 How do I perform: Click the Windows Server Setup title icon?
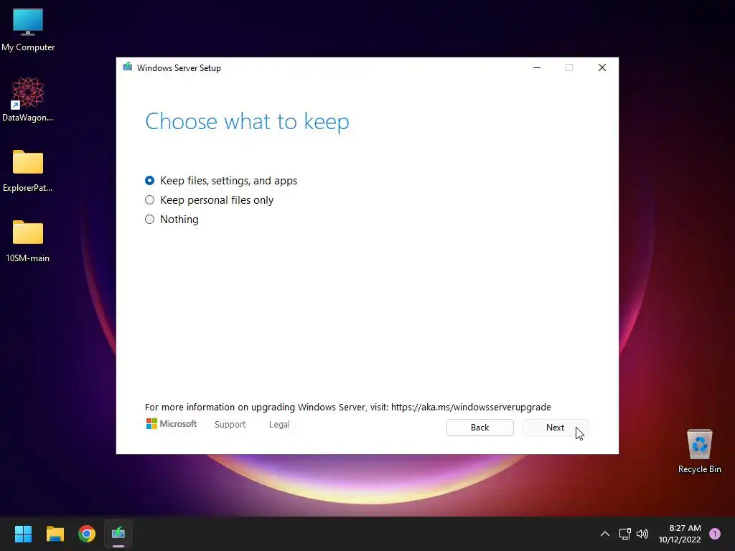click(x=128, y=67)
